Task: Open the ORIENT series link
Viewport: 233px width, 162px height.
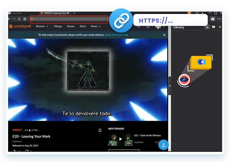Action: (17, 130)
